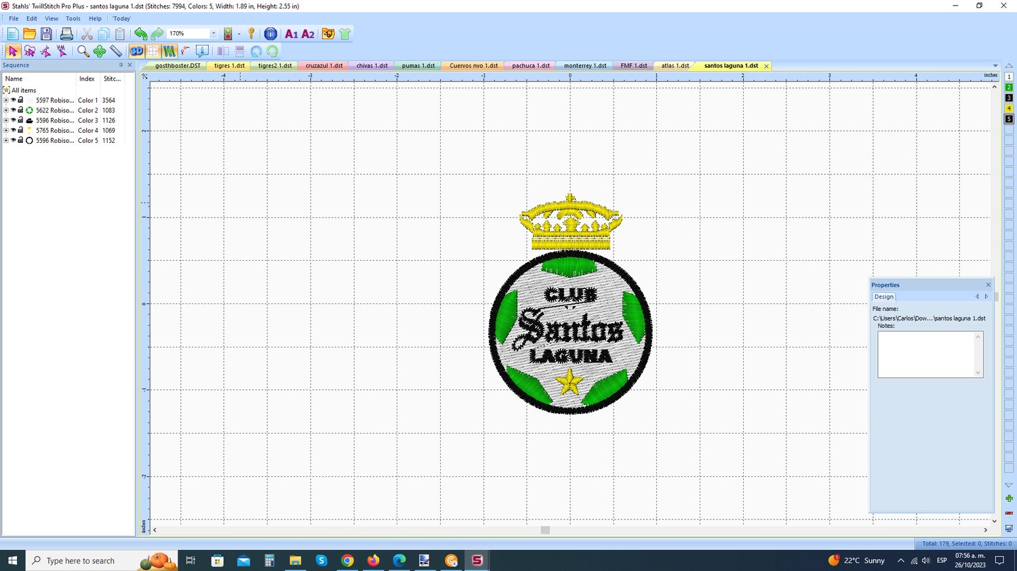The height and width of the screenshot is (571, 1017).
Task: Select the magnifying glass zoom tool
Action: (x=83, y=51)
